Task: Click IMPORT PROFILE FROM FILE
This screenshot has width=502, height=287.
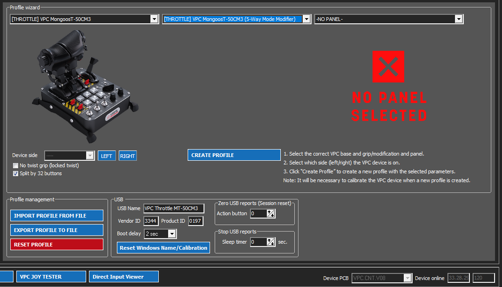Action: 57,216
